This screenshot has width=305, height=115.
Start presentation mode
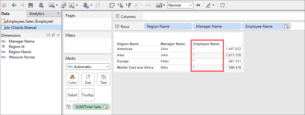[x=222, y=5]
